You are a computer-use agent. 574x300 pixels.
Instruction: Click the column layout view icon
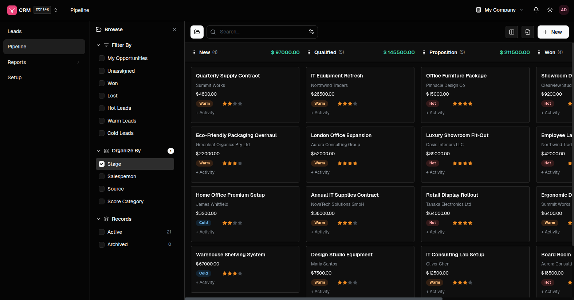point(511,32)
